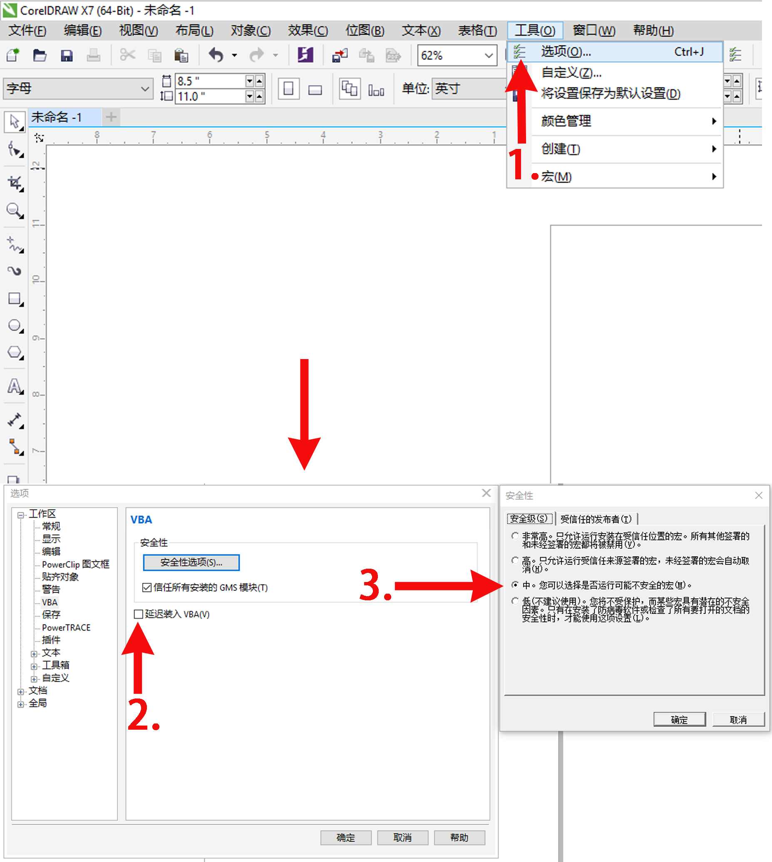Click the Publish to PDF icon

[x=393, y=55]
